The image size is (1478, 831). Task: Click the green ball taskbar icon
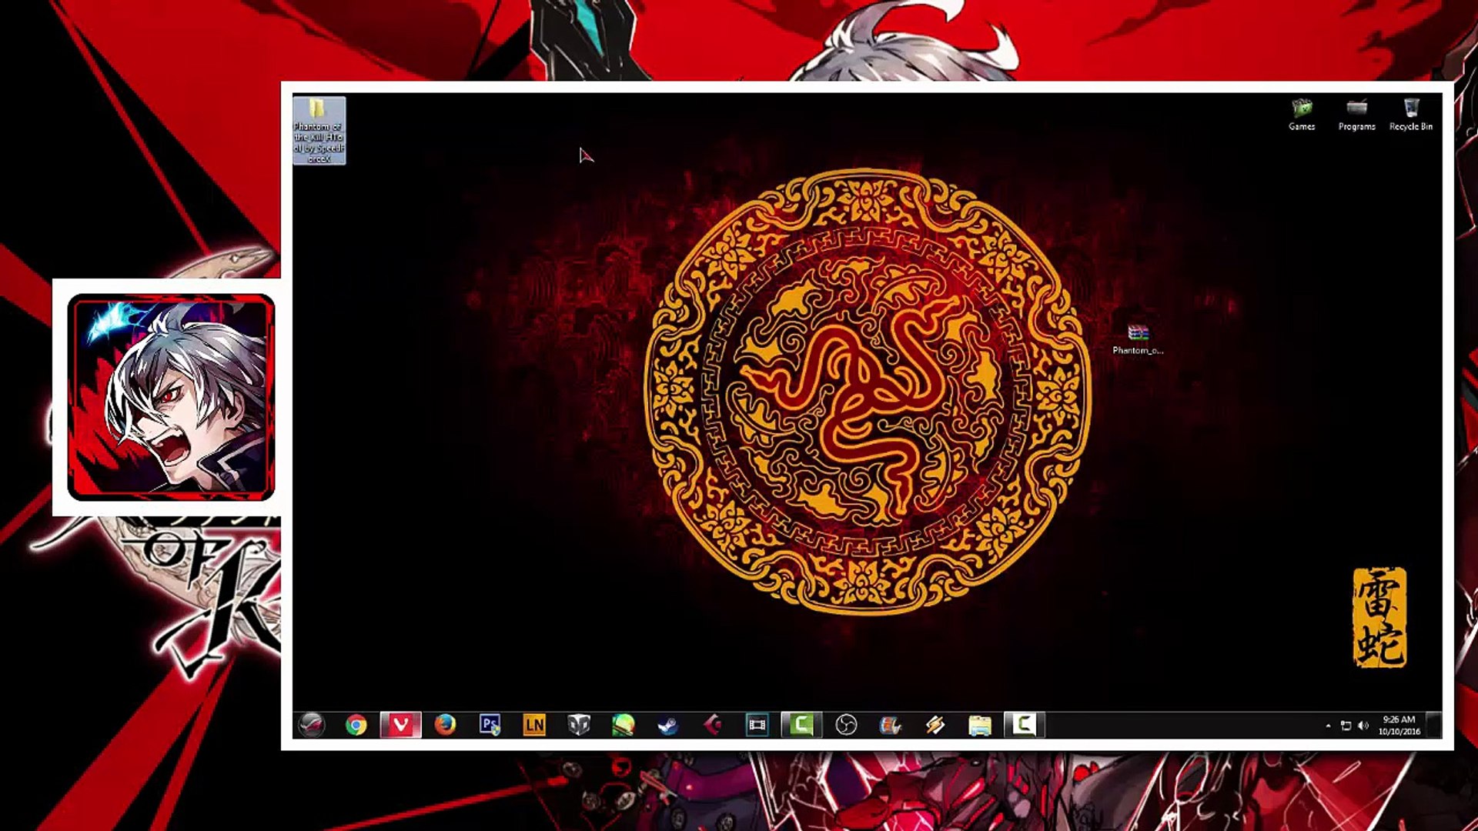[624, 725]
